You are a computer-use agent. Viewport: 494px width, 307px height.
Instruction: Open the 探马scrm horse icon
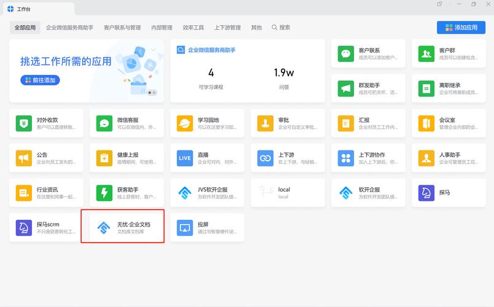(24, 228)
